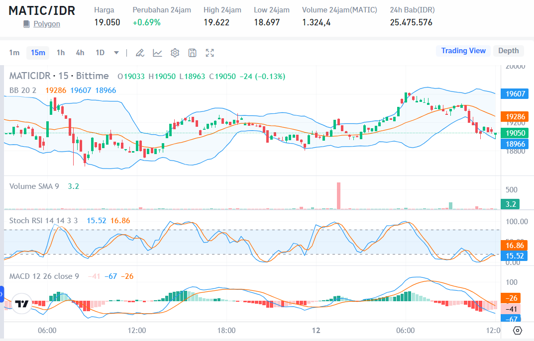Click the BB 20 2 indicator legend
This screenshot has width=534, height=341.
23,90
